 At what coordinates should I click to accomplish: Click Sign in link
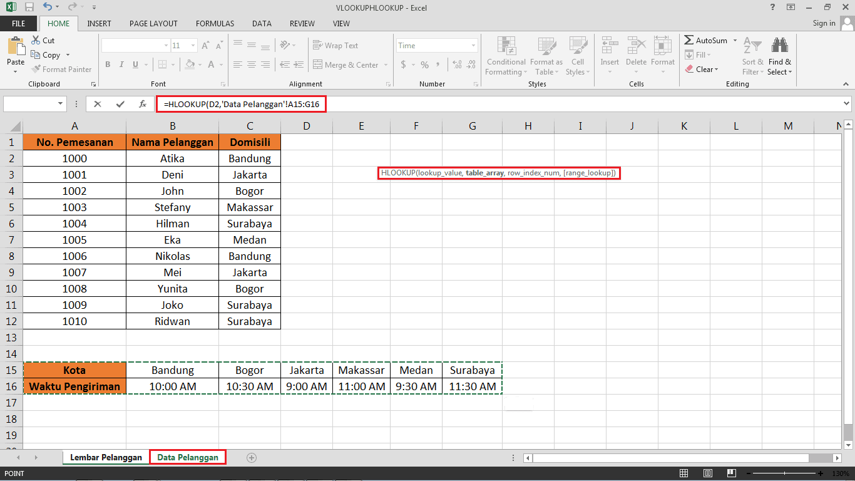click(x=824, y=23)
